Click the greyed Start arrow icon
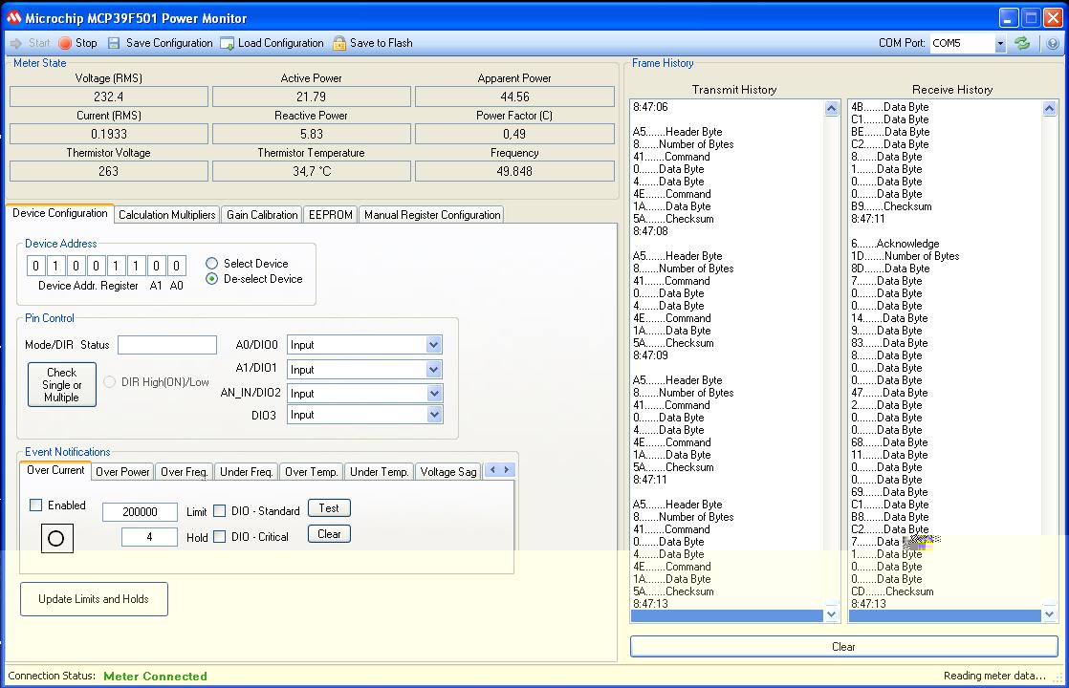 point(16,43)
